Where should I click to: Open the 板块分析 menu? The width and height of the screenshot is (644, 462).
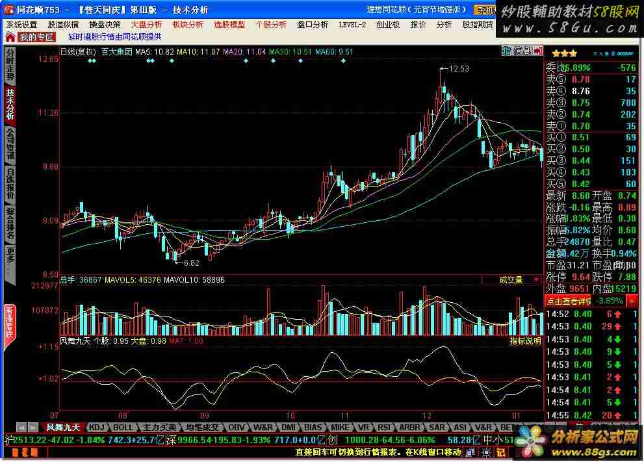coord(188,25)
